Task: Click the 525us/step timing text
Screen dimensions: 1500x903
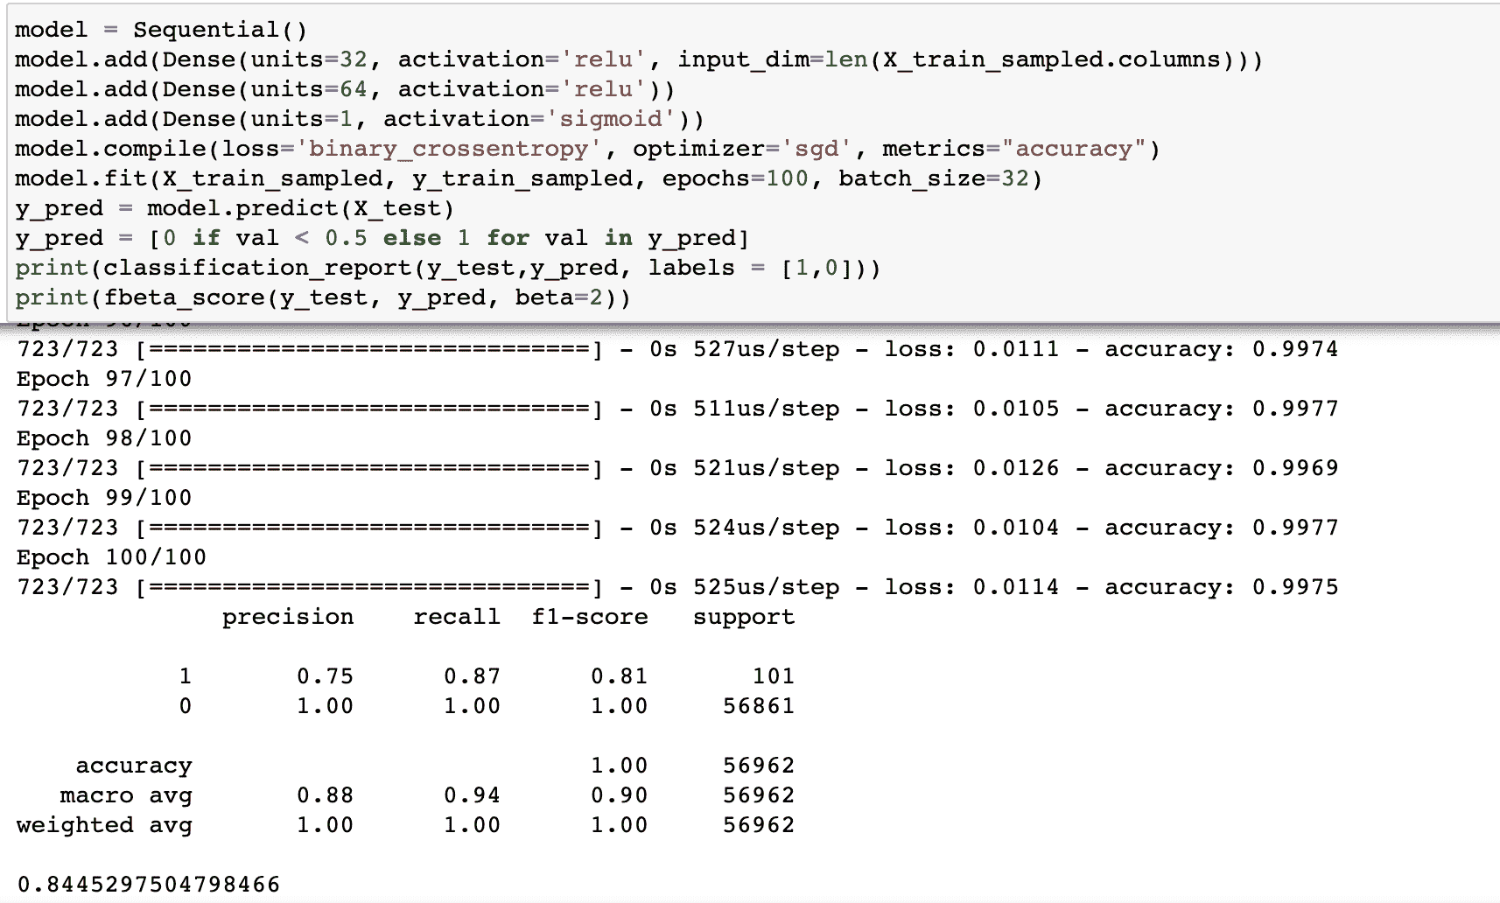Action: (766, 587)
